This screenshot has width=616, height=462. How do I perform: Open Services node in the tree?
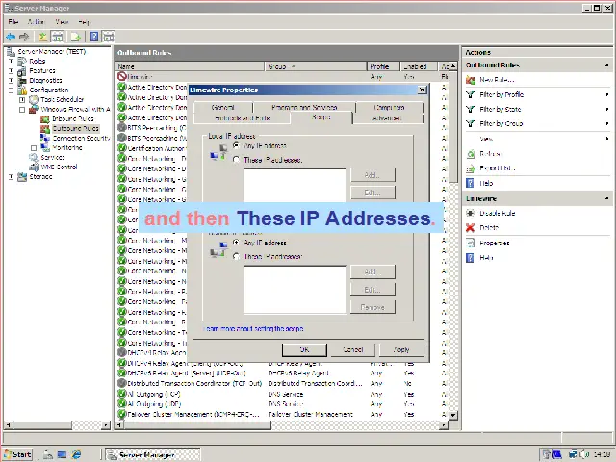[53, 158]
